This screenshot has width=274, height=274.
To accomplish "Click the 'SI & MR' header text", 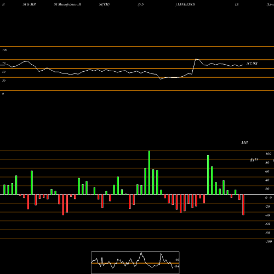I will [x=29, y=4].
